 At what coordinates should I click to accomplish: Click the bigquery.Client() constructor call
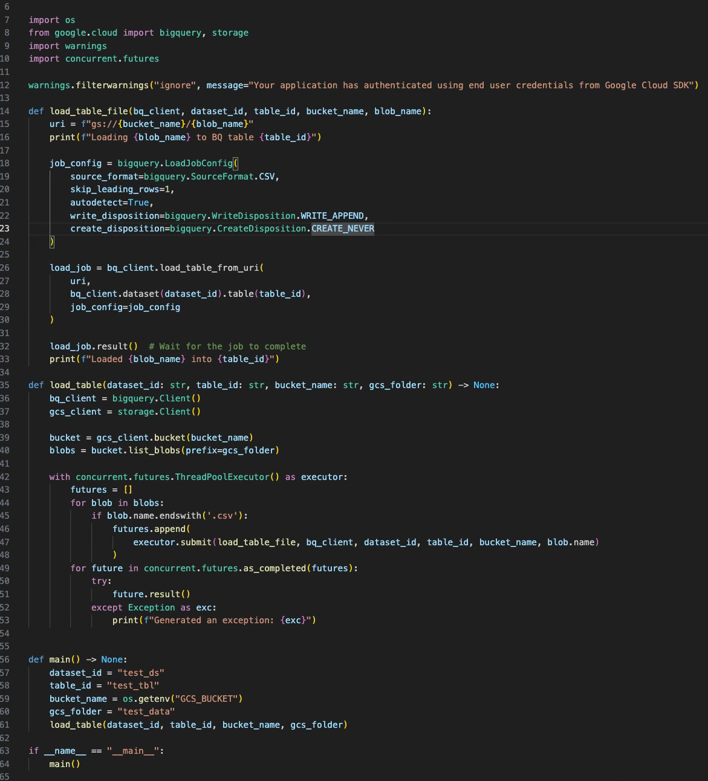(156, 398)
